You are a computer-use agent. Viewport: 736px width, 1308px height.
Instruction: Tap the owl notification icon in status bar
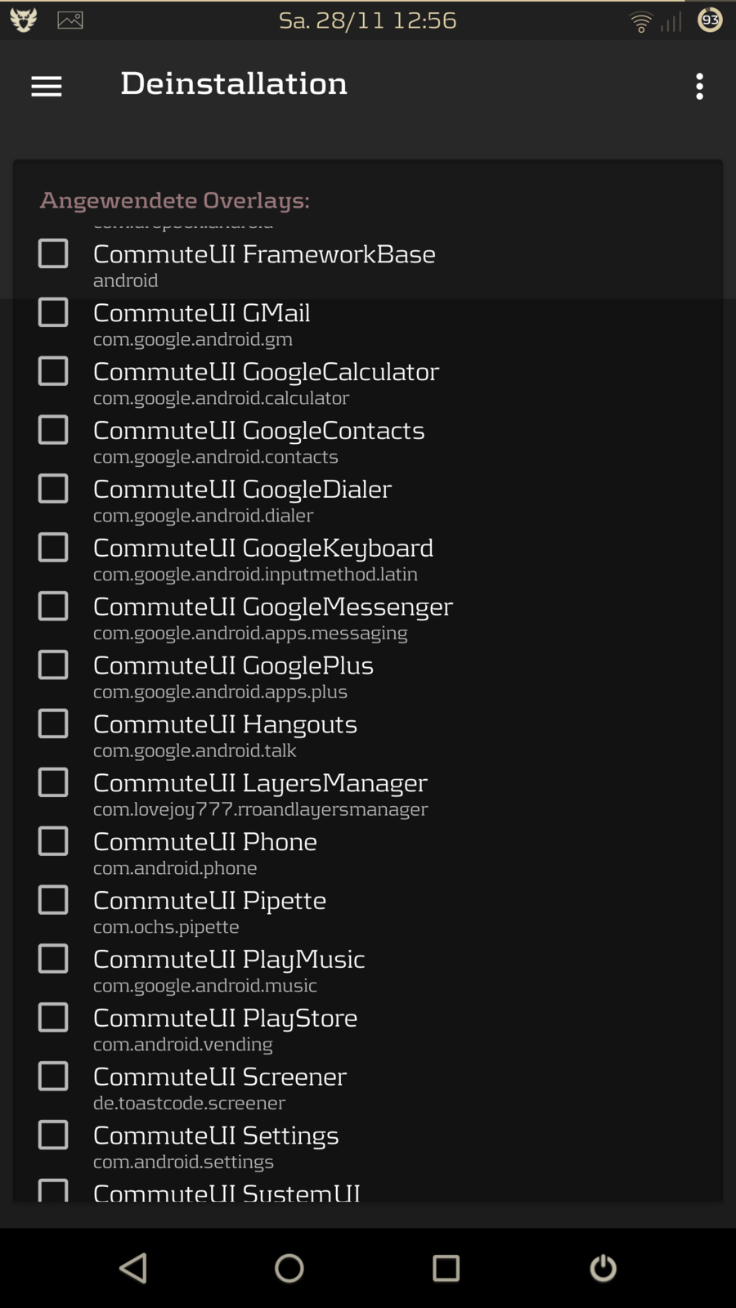coord(24,20)
